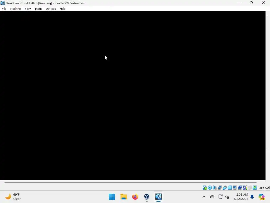The width and height of the screenshot is (270, 203).
Task: Click the recording status icon
Action: point(240,188)
